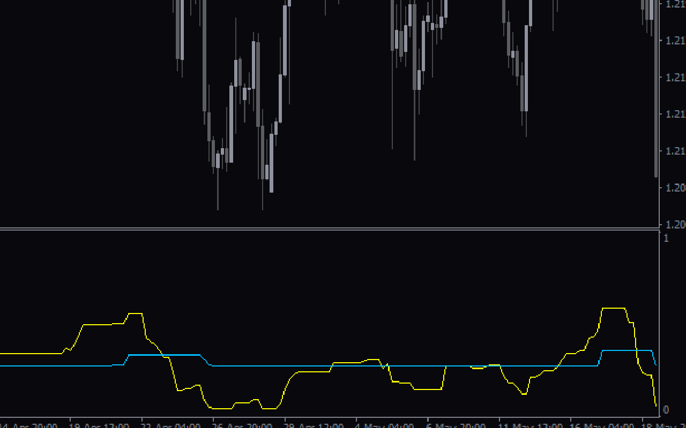Click the 4 May 04:00 time label
Screen dimensions: 686x428
tap(386, 426)
